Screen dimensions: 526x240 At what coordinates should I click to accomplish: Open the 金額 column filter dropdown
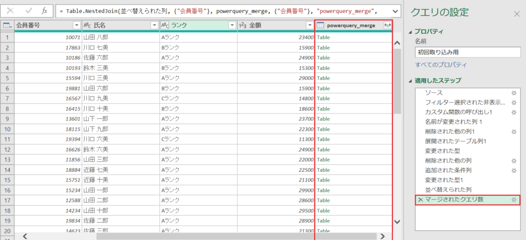(309, 26)
